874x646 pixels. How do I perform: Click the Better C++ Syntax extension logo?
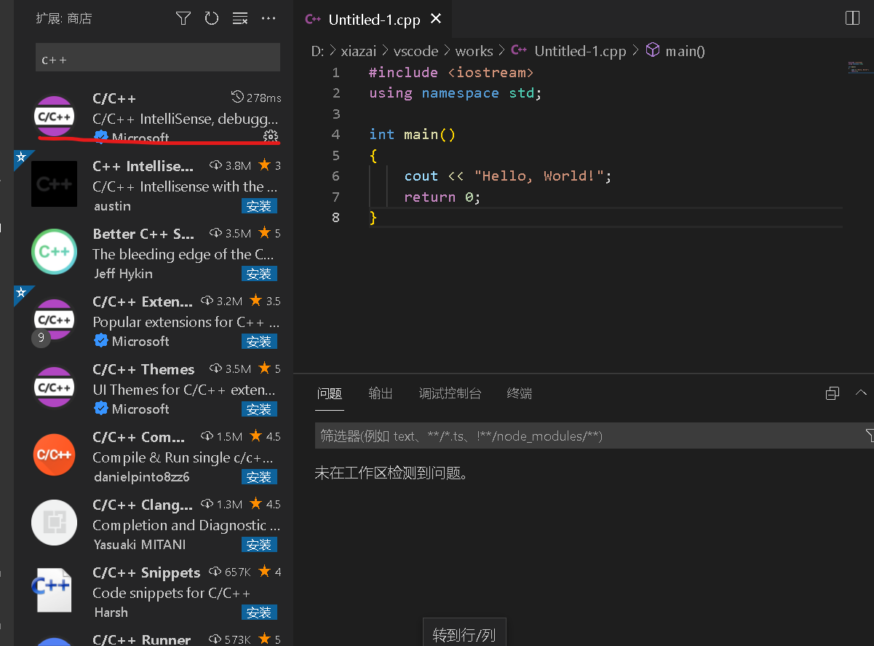click(x=55, y=252)
